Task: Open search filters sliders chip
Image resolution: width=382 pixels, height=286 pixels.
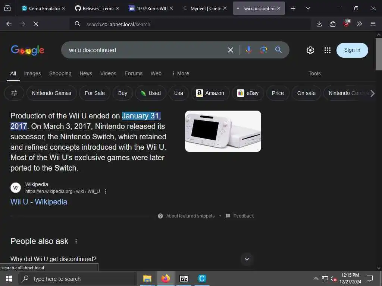Action: [x=14, y=93]
